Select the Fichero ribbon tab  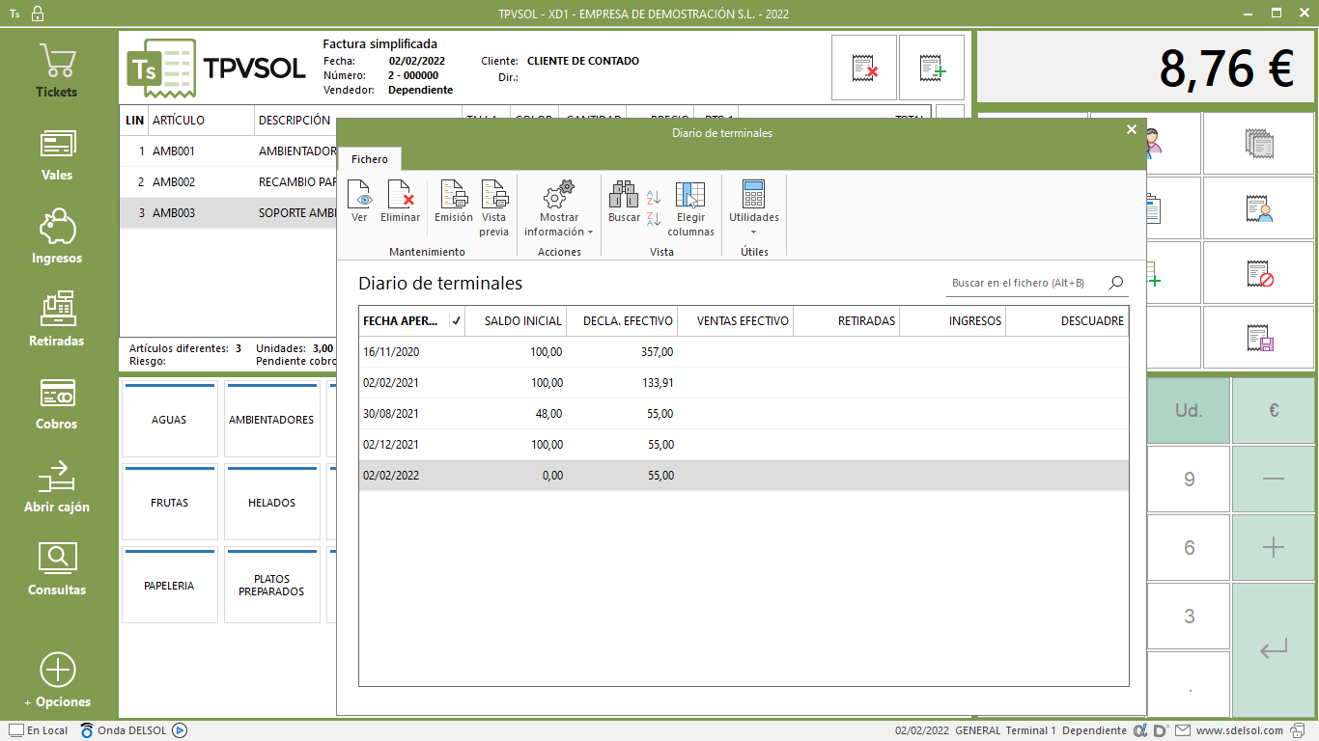coord(369,159)
